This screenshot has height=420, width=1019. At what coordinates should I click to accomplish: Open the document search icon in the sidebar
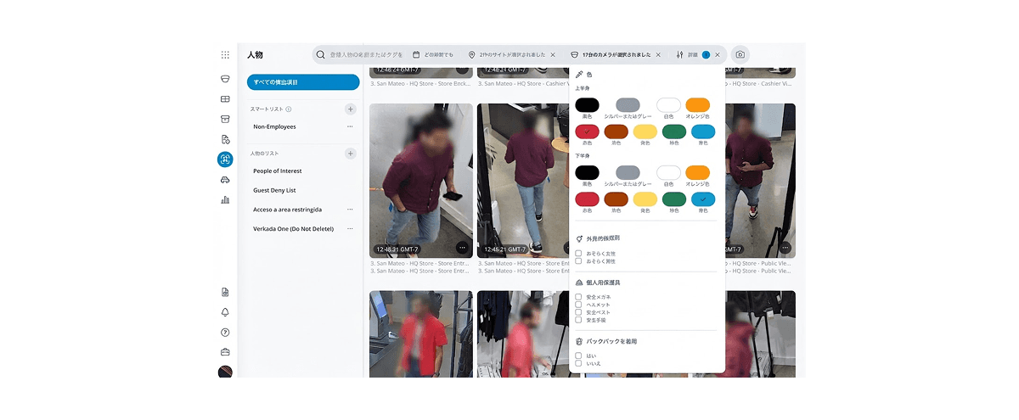pyautogui.click(x=225, y=139)
